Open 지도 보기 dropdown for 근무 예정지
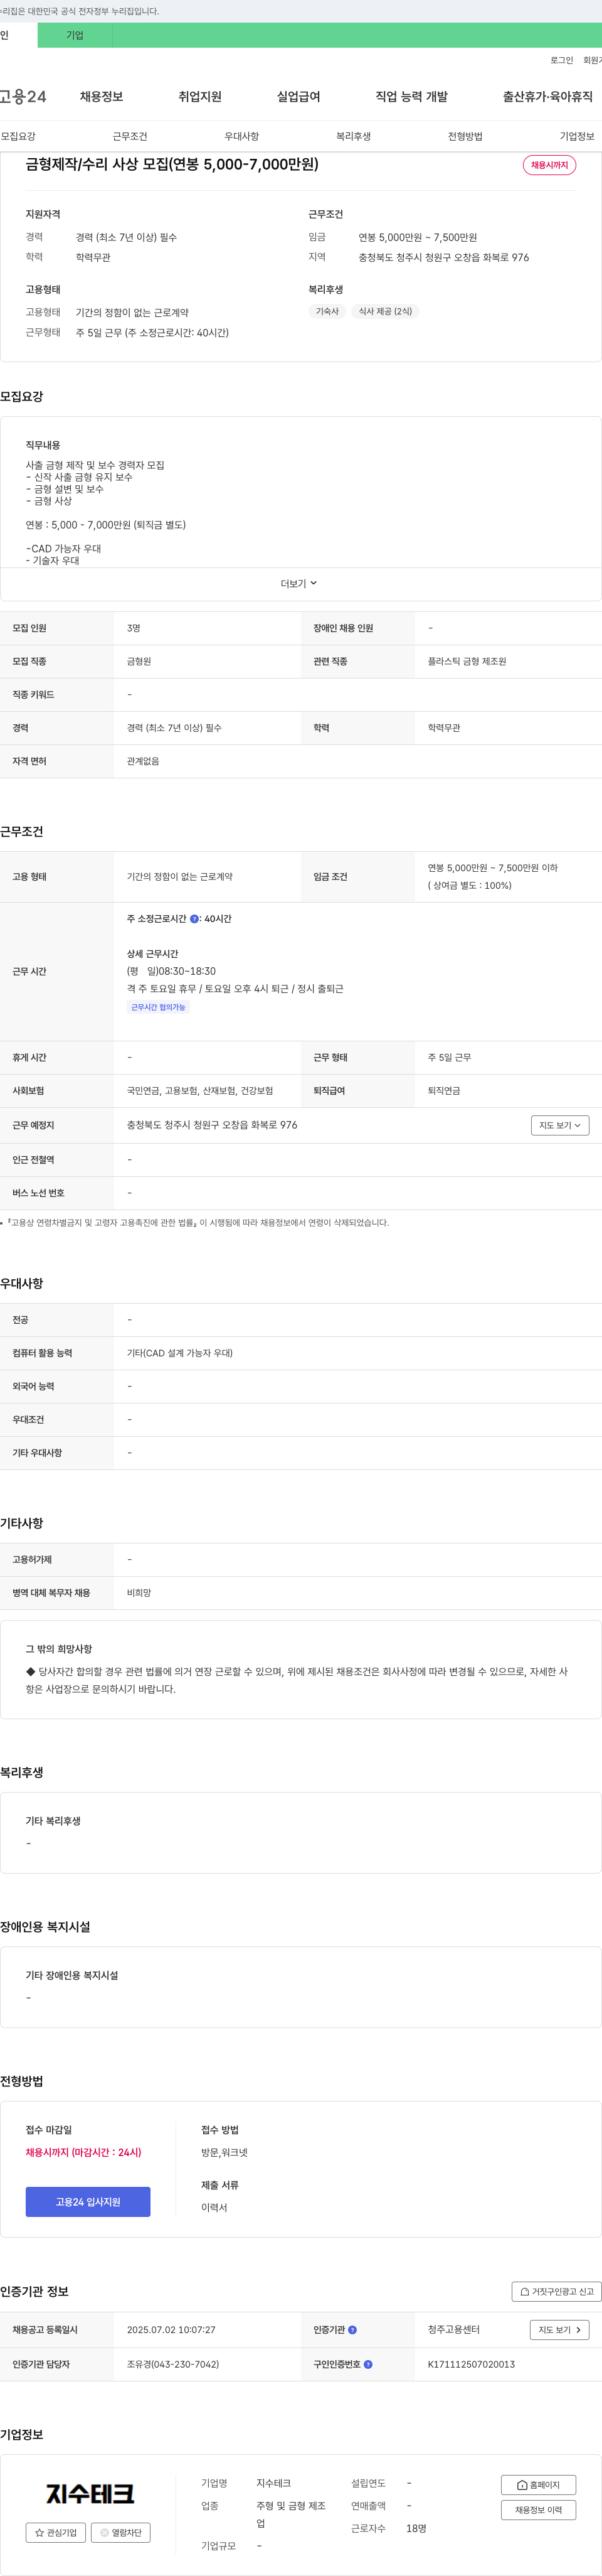The height and width of the screenshot is (2576, 602). pyautogui.click(x=559, y=1125)
